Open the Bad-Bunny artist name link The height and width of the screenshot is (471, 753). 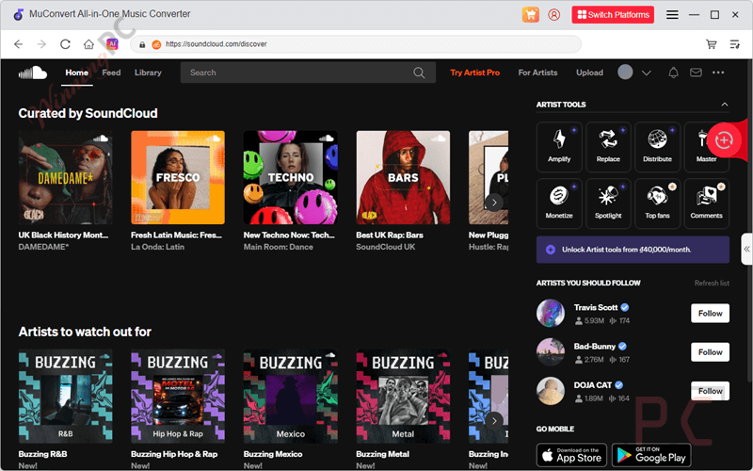[x=595, y=346]
